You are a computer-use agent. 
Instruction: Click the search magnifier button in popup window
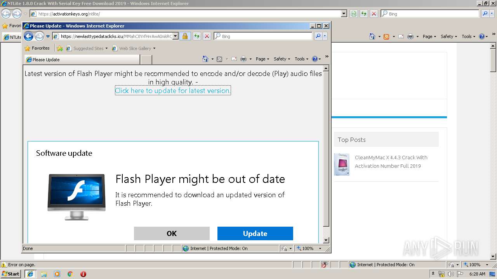coord(318,36)
